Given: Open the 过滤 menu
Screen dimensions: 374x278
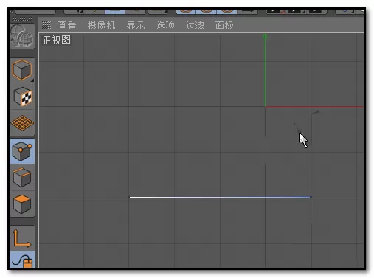Looking at the screenshot, I should 195,25.
